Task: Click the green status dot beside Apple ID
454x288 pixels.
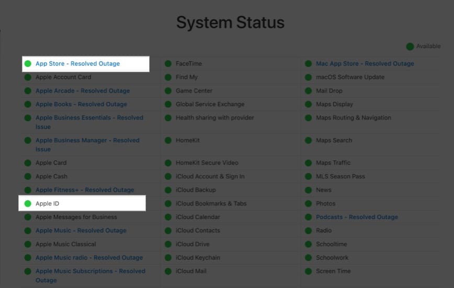Action: (x=28, y=203)
